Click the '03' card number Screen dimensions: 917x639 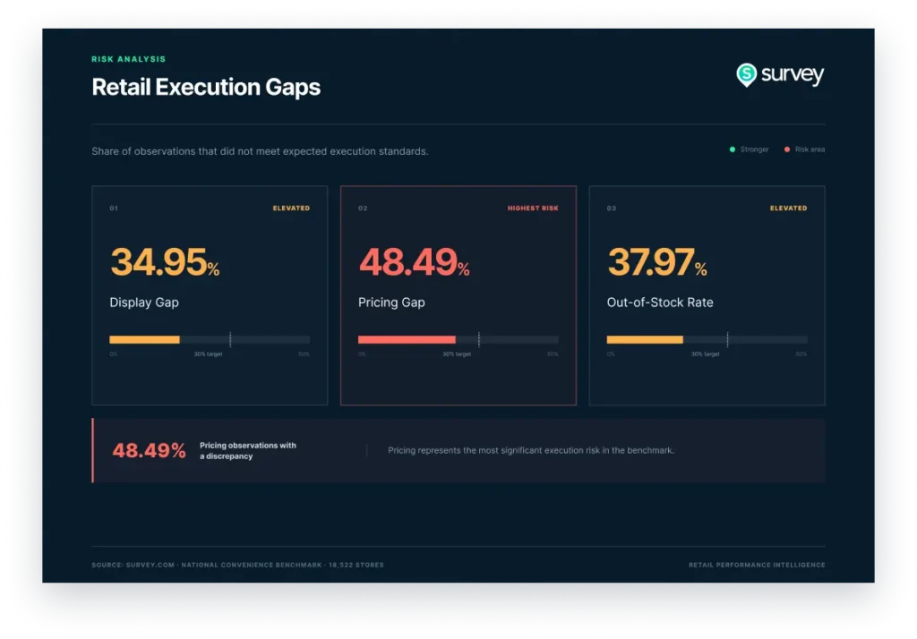(x=611, y=209)
